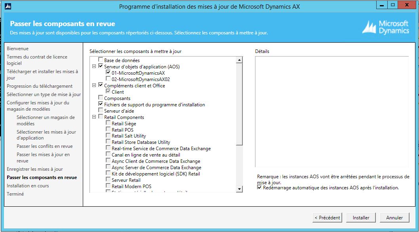Click the component list scroll up arrow
The width and height of the screenshot is (419, 232).
(x=240, y=60)
